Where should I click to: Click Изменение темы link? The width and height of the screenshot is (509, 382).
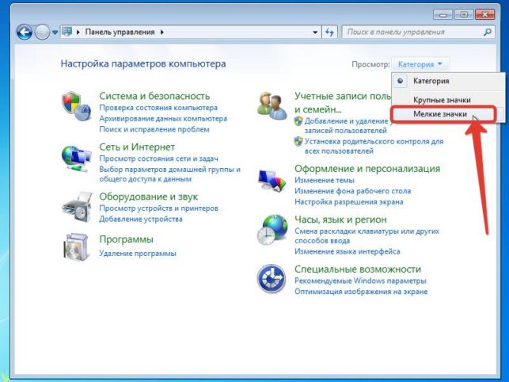(325, 180)
